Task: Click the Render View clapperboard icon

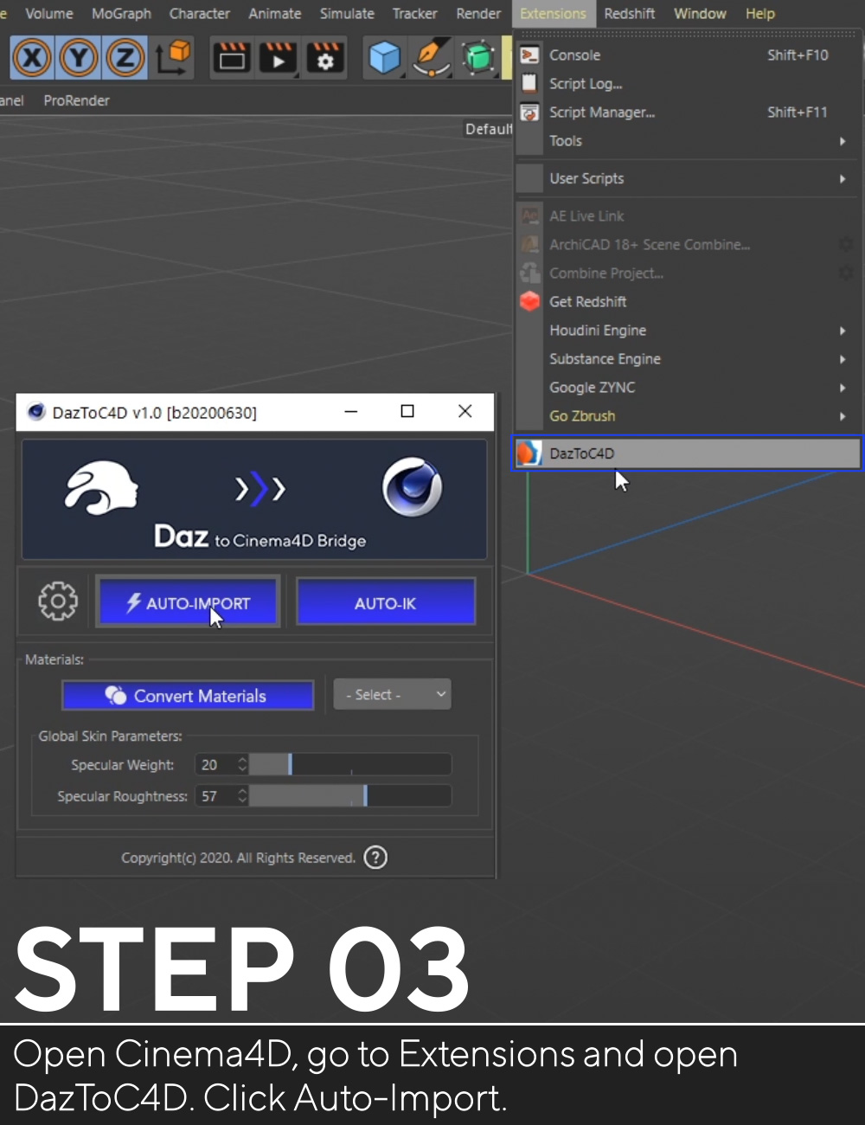Action: point(231,58)
